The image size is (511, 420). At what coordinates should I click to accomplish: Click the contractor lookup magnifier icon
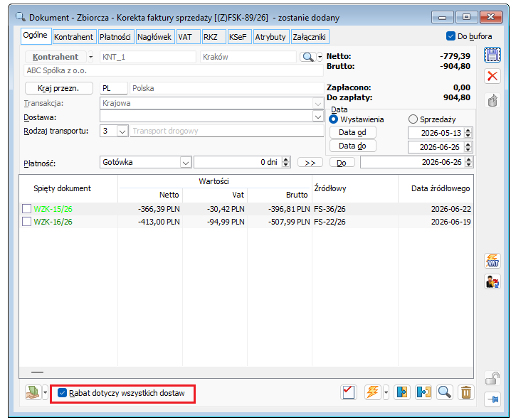point(308,57)
